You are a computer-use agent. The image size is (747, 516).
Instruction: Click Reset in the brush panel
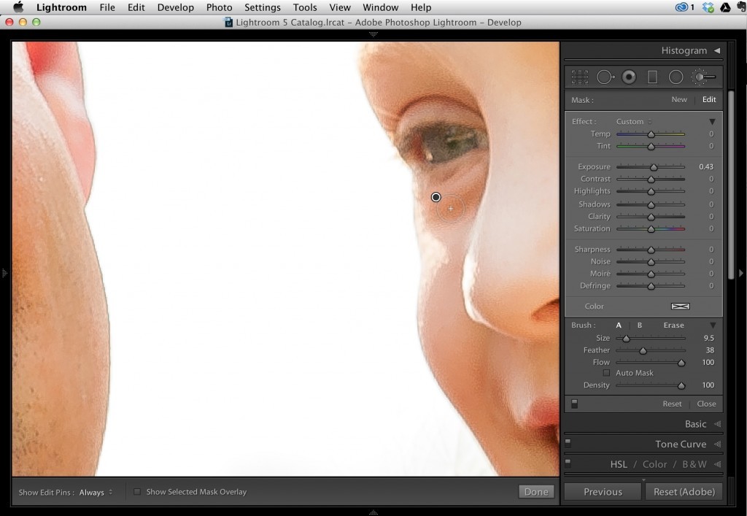(x=672, y=404)
